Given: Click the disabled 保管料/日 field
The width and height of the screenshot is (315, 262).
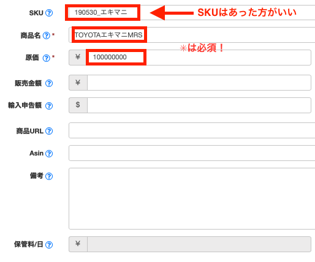Looking at the screenshot, I should 199,244.
